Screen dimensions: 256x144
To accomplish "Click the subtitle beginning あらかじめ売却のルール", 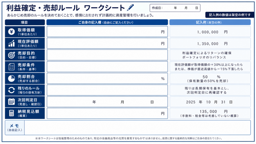I will point(80,15).
